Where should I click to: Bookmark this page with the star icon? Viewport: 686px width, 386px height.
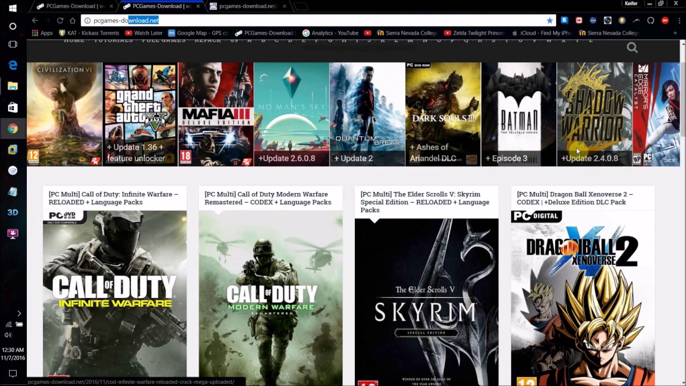[x=549, y=20]
